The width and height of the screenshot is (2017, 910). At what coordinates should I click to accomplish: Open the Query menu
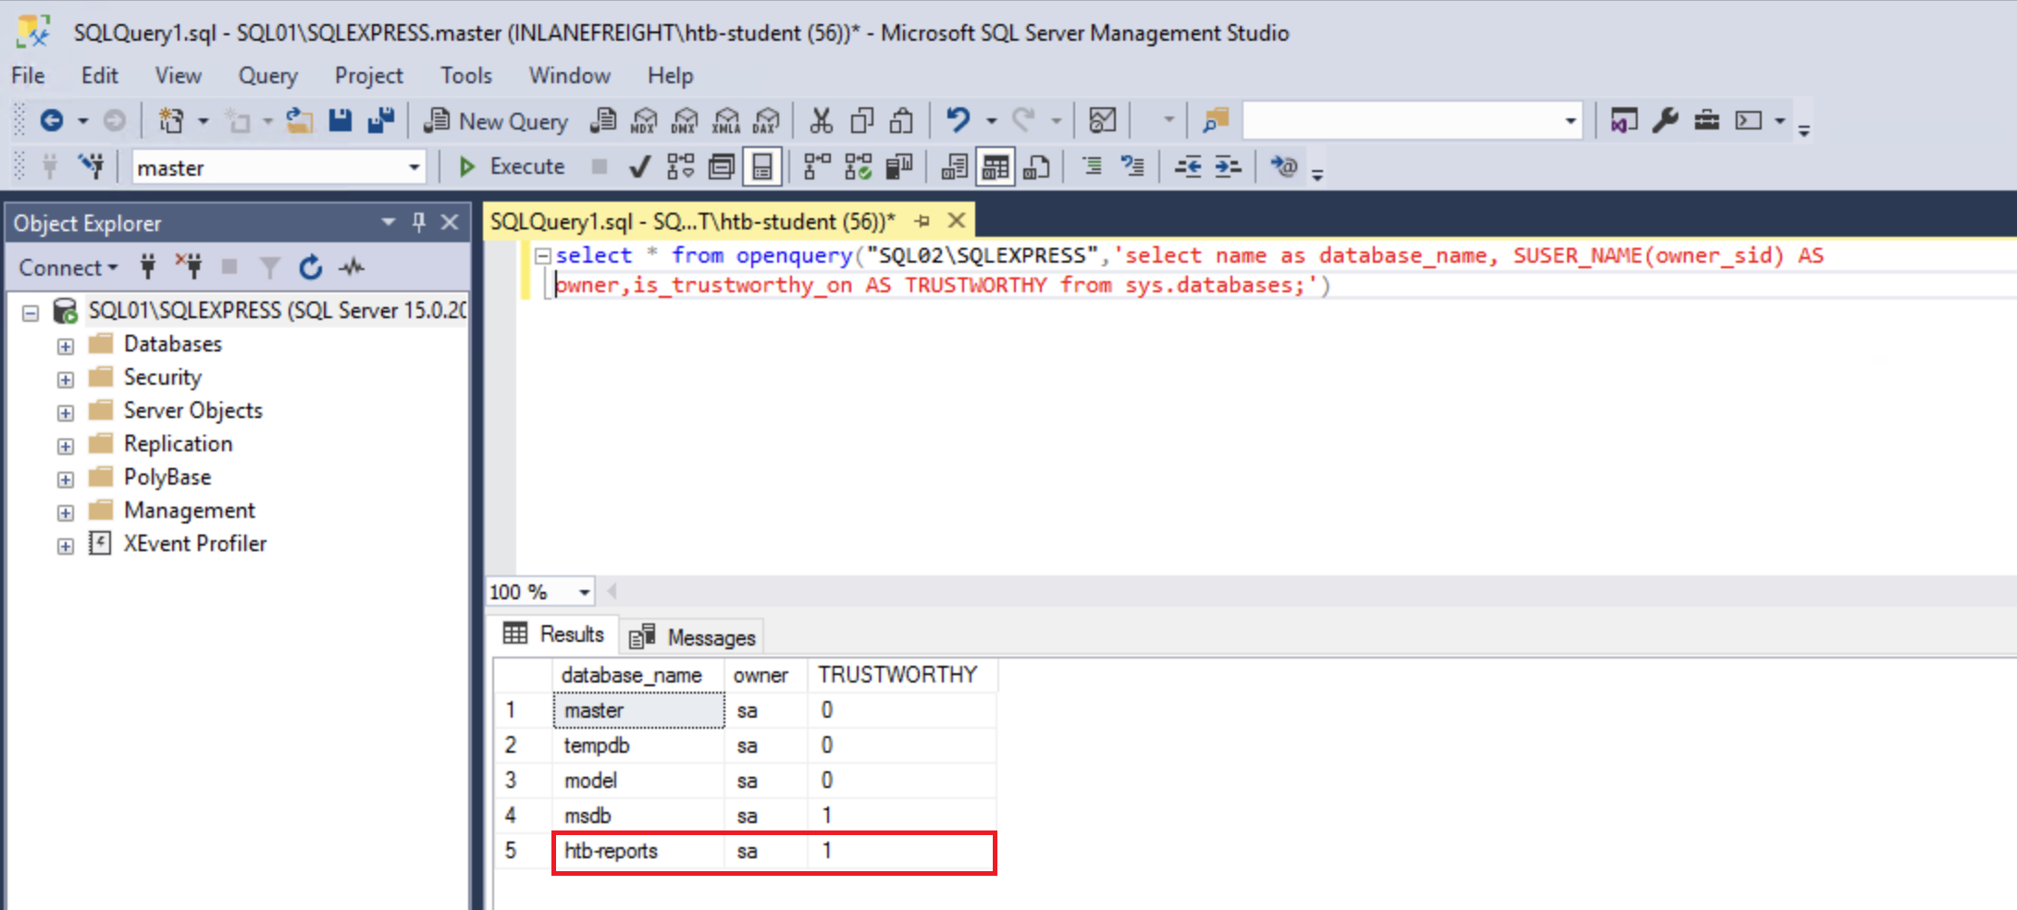pyautogui.click(x=267, y=76)
